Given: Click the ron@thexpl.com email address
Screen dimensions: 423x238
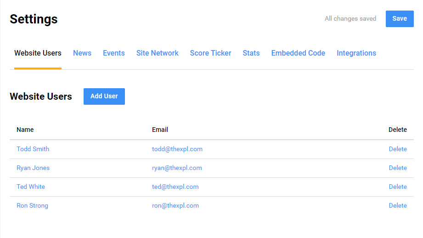Looking at the screenshot, I should tap(175, 206).
